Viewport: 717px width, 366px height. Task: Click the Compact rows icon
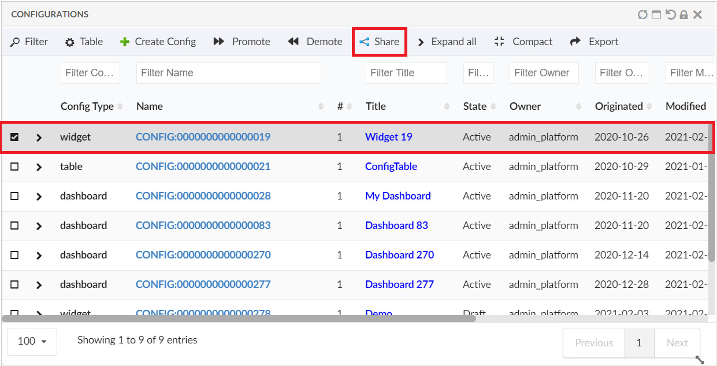(500, 42)
